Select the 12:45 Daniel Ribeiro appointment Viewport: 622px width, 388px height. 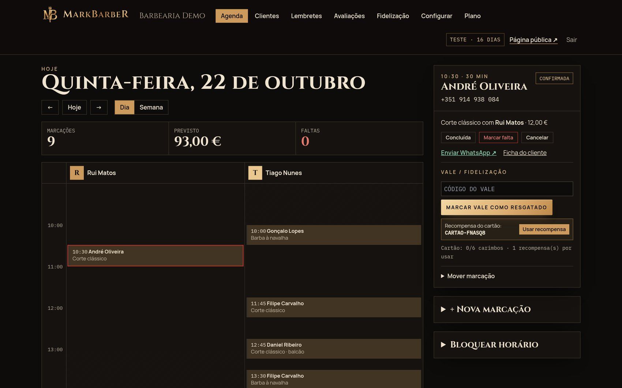pos(334,349)
